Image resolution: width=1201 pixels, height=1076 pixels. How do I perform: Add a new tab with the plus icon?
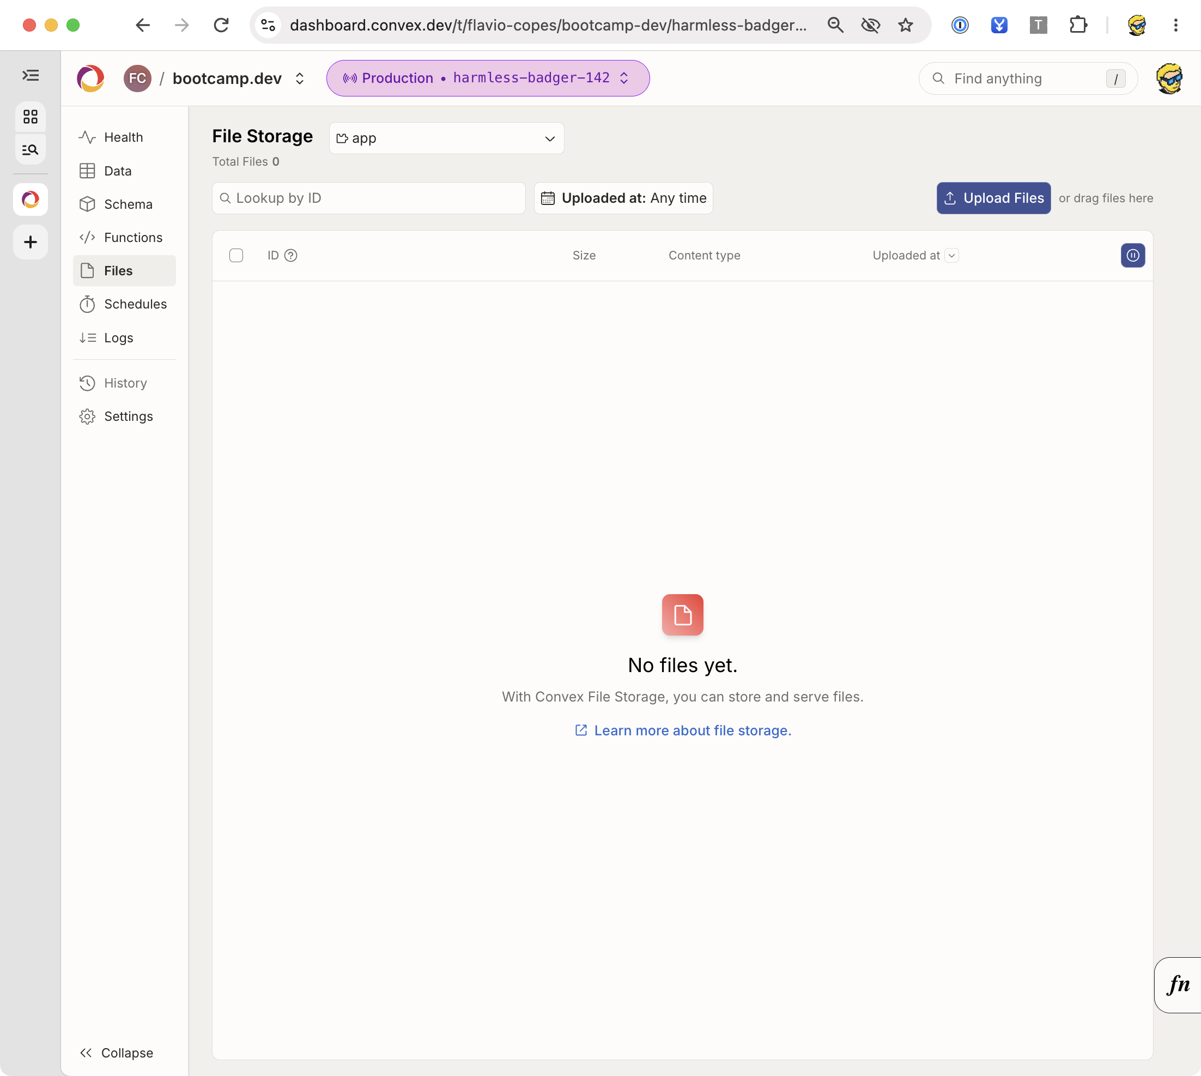[x=31, y=242]
